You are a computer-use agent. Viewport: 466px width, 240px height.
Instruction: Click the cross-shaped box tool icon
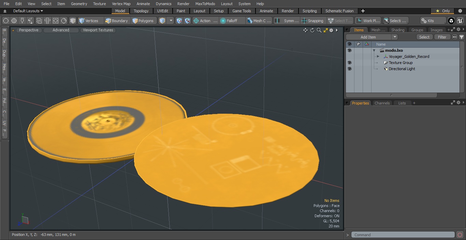47,21
